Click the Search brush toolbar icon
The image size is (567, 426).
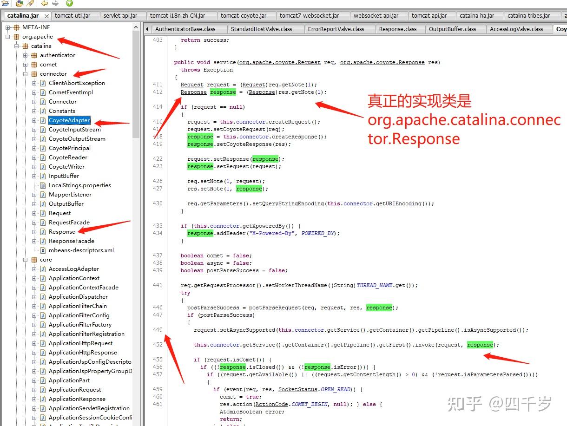pos(30,4)
